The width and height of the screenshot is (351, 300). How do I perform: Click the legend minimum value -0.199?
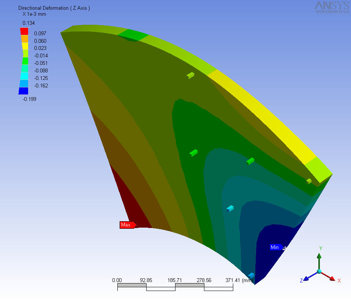30,99
